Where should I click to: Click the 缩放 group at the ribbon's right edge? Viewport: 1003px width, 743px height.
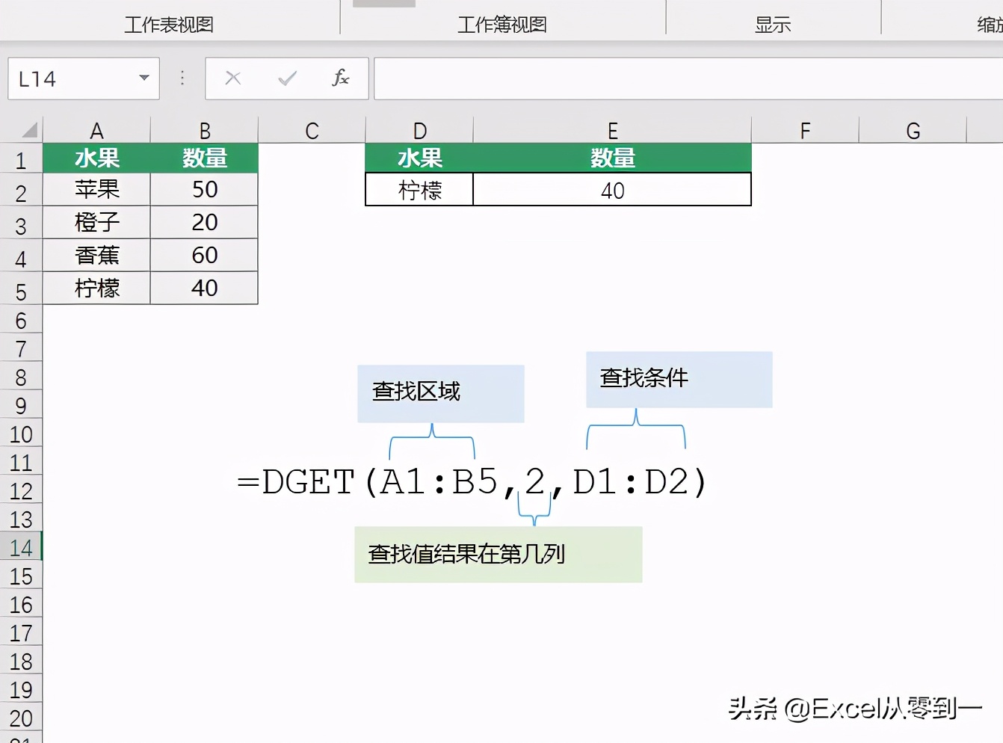click(987, 24)
